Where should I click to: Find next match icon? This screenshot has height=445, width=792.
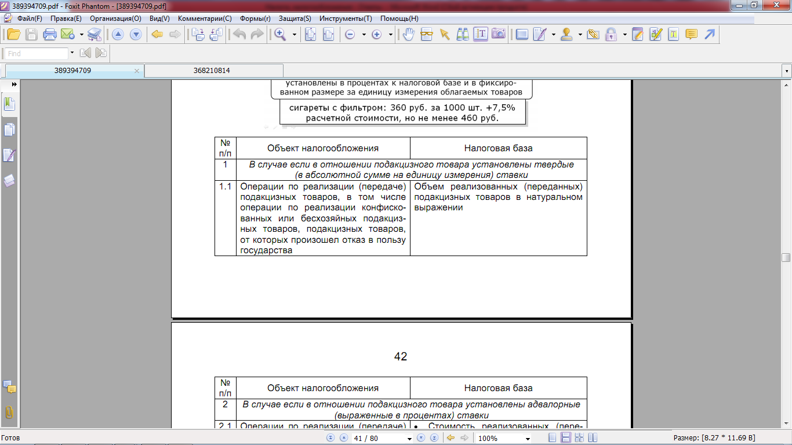coord(101,53)
